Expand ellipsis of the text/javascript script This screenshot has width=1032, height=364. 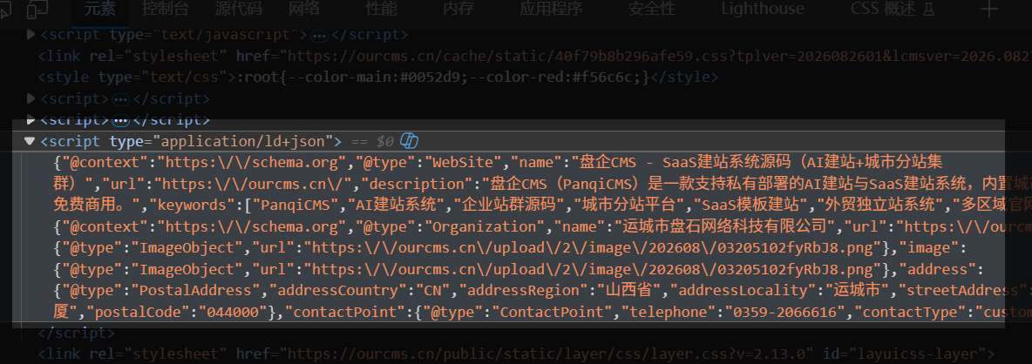click(x=319, y=35)
